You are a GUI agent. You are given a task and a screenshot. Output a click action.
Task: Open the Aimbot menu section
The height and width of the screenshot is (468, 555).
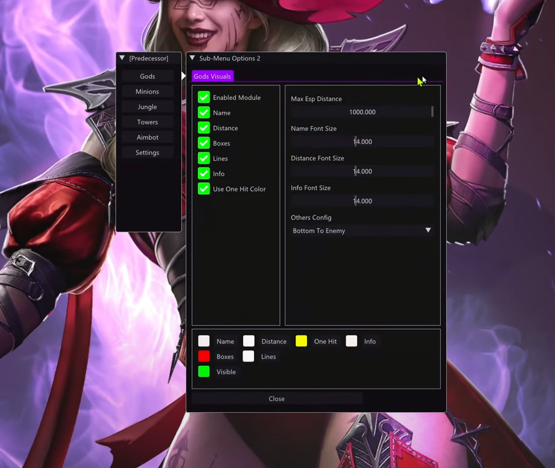(147, 137)
